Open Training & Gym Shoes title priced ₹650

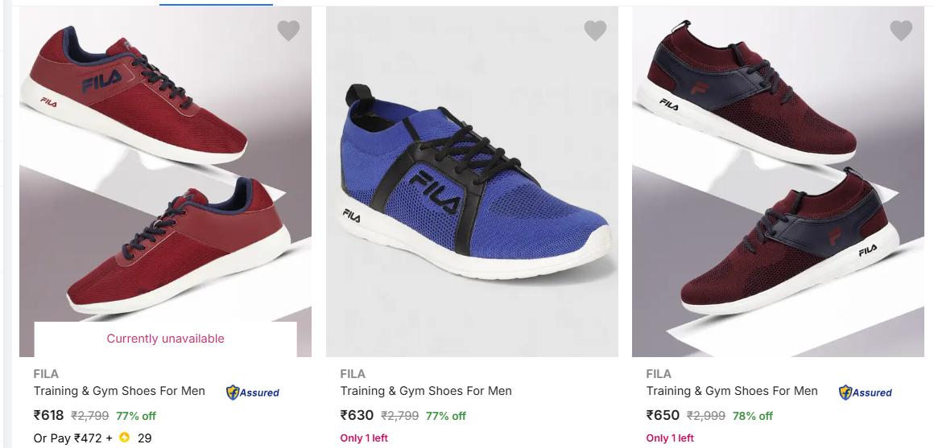pos(732,391)
